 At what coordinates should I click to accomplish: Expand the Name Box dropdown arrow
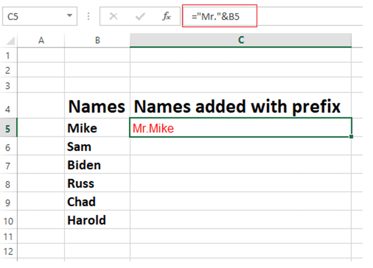(70, 16)
